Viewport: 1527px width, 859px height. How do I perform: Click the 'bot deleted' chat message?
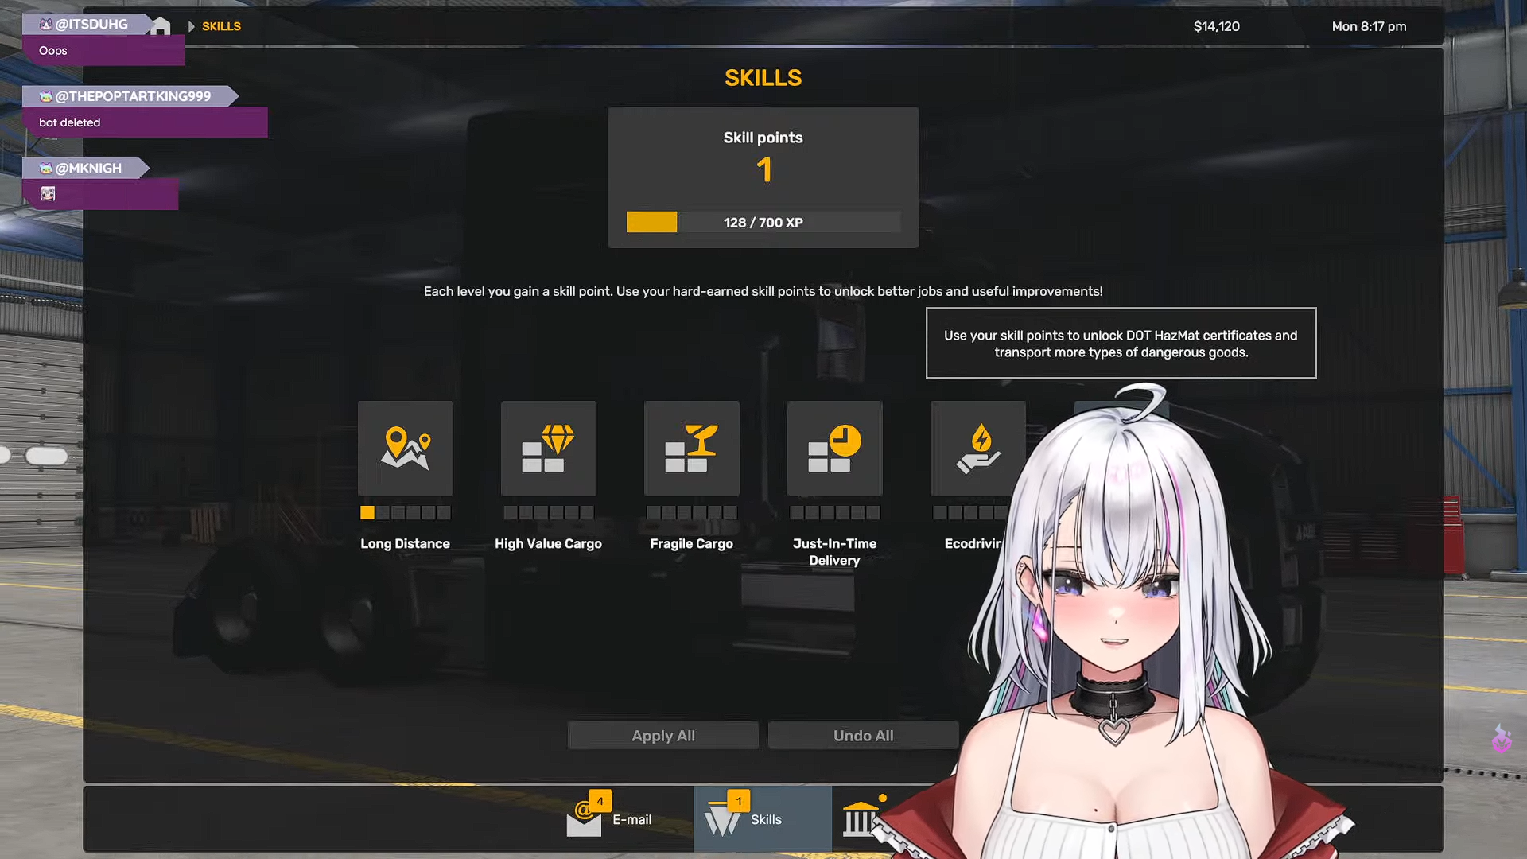tap(70, 122)
